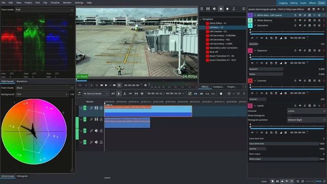Select LM Creative - CG template
Screen dimensions: 327x184
(218, 32)
